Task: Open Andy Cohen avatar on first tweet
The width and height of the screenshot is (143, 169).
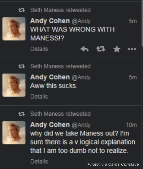Action: point(14,29)
